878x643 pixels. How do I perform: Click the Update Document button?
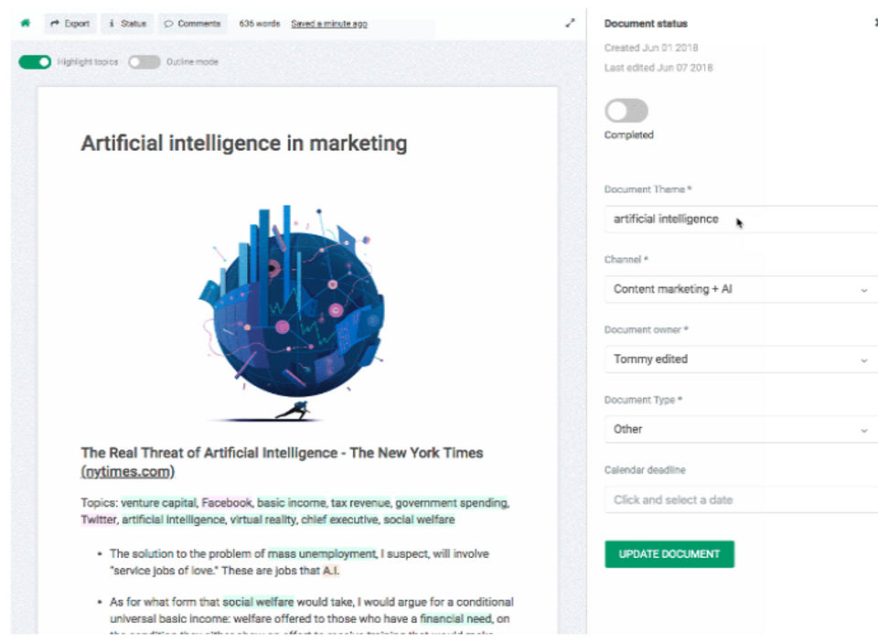[669, 554]
